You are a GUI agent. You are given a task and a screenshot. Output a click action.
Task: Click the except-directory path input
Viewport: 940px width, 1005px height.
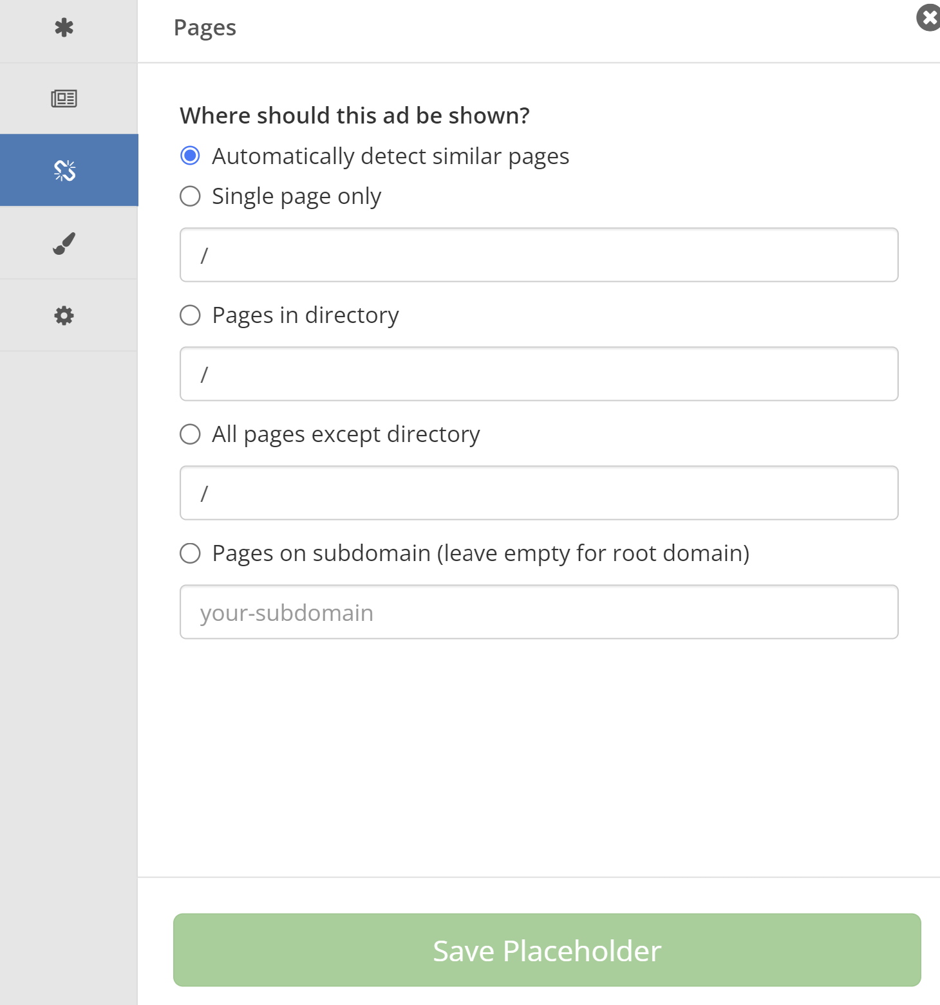tap(538, 493)
